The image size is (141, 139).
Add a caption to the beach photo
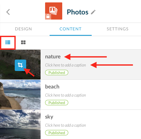[66, 95]
